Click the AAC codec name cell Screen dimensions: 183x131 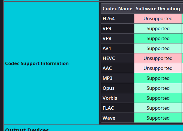117,68
